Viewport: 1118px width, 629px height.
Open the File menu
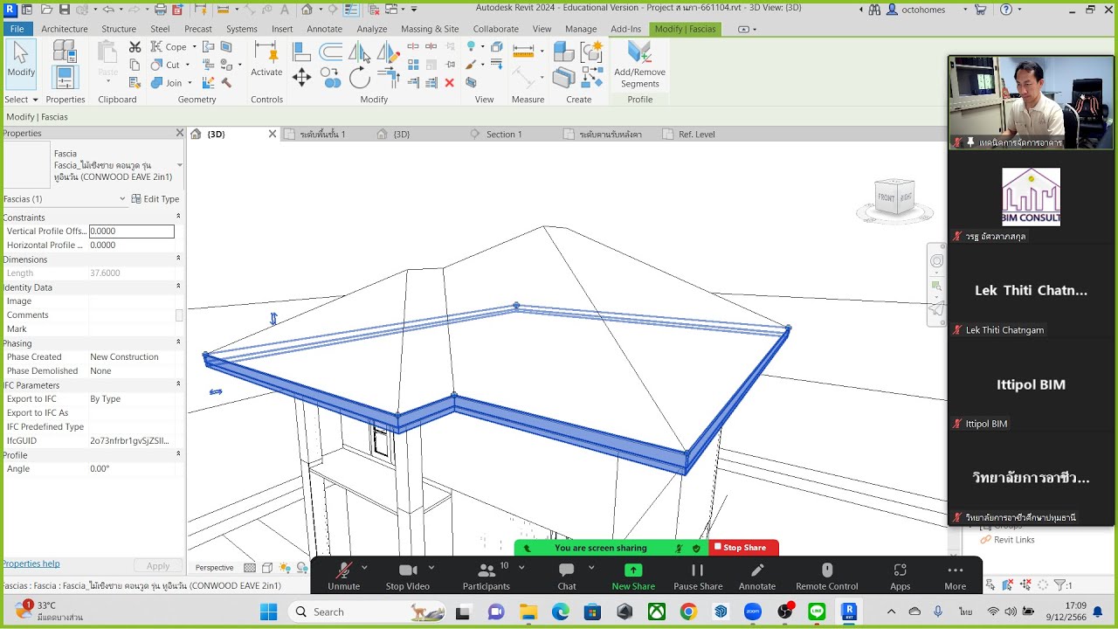point(17,29)
